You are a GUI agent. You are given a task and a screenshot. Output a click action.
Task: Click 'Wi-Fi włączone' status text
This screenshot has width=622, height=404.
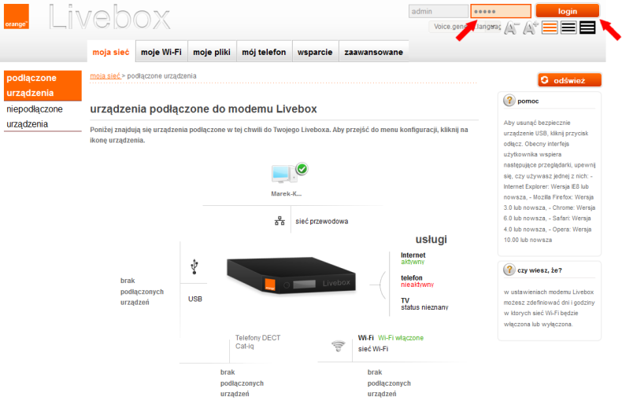coord(401,338)
